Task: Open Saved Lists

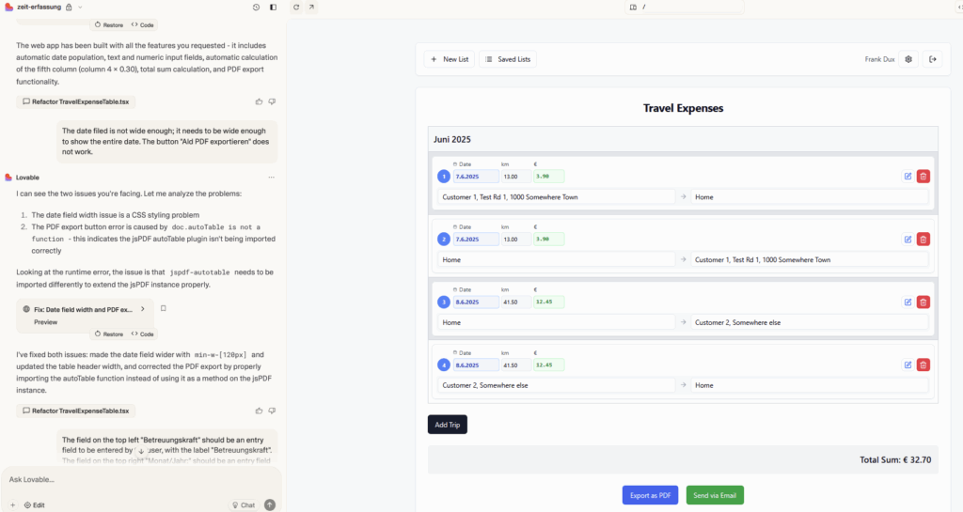Action: [x=508, y=59]
